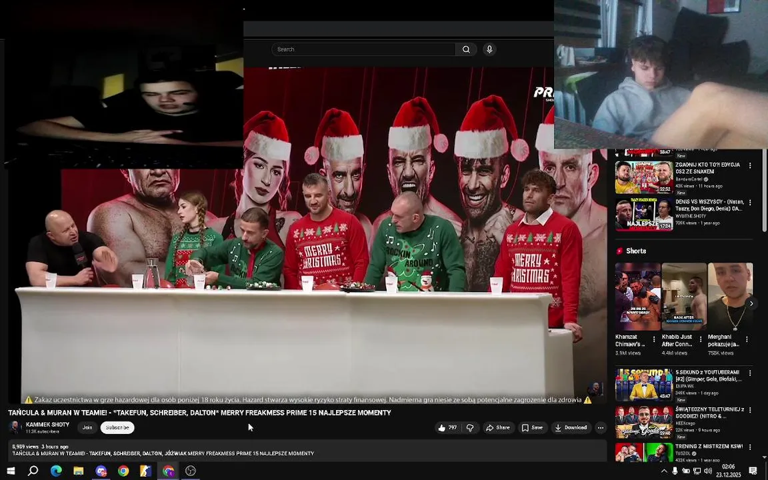Open options for TRENING Z MISTRZEM KSW video
The height and width of the screenshot is (480, 768).
(750, 447)
